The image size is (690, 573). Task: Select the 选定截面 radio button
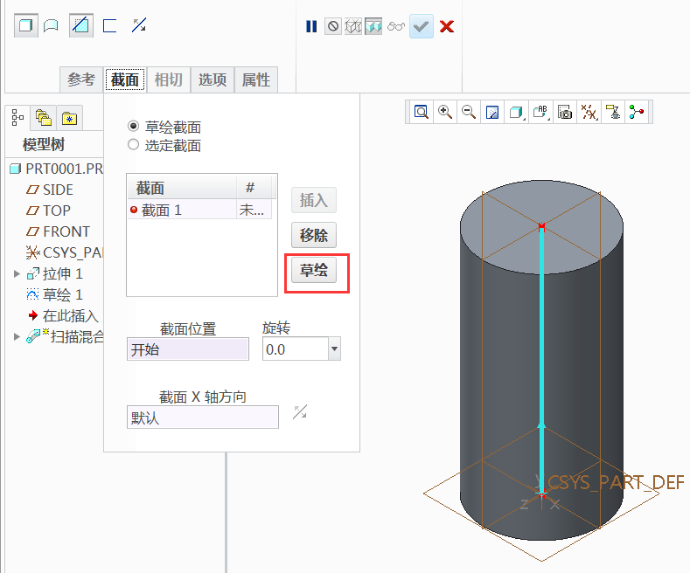tap(133, 145)
